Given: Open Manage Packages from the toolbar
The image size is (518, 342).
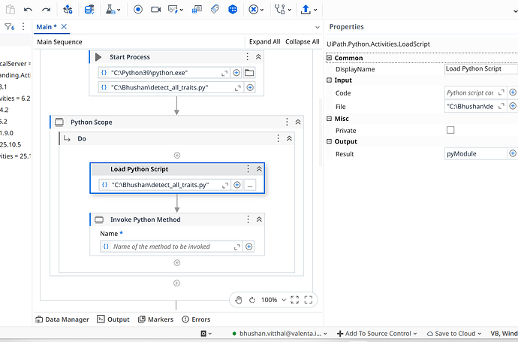Looking at the screenshot, I should tap(68, 9).
